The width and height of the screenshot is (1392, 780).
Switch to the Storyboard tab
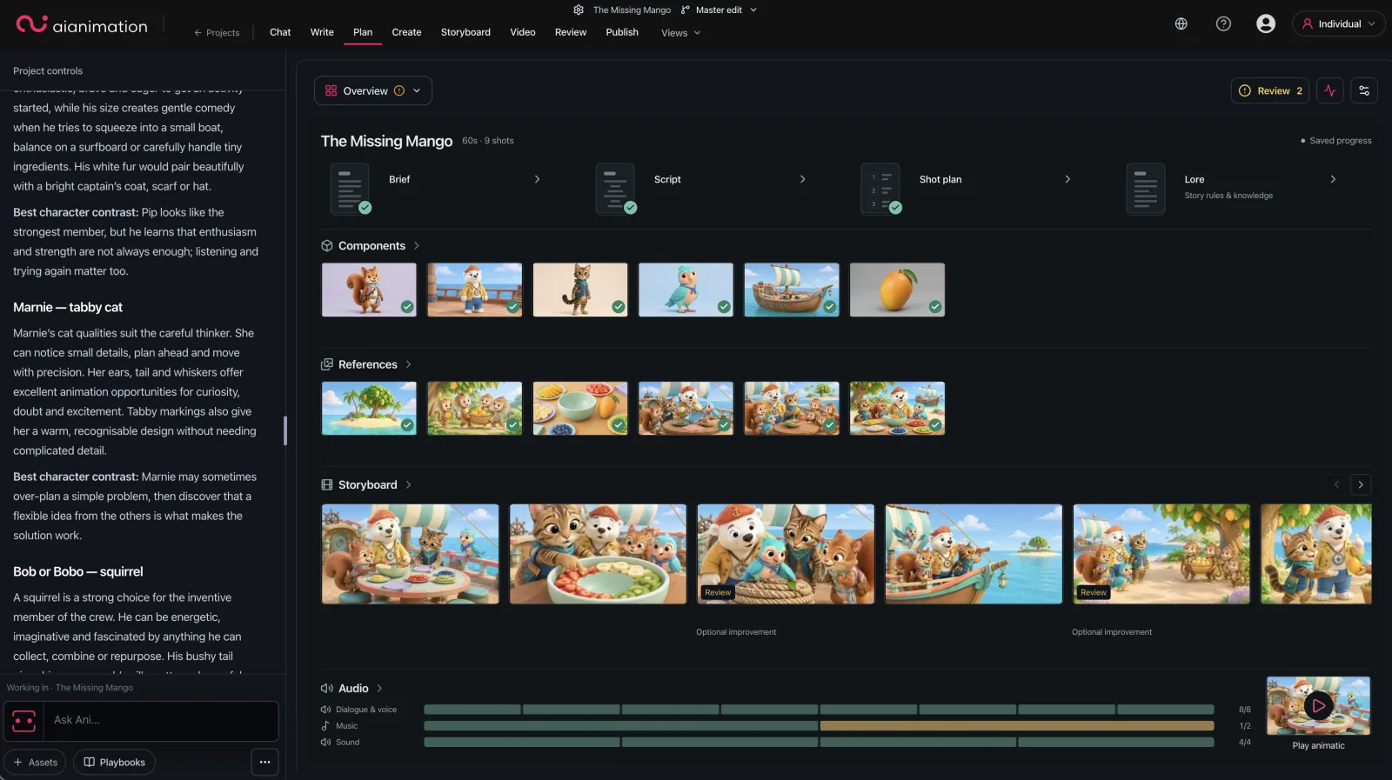coord(465,32)
